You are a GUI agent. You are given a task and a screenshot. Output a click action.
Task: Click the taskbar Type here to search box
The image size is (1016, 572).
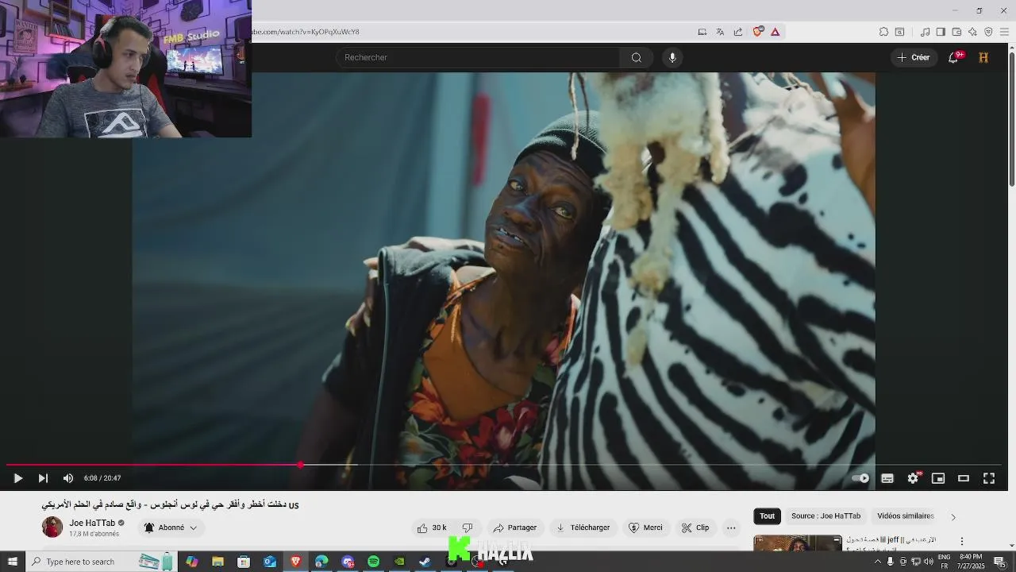tap(102, 562)
